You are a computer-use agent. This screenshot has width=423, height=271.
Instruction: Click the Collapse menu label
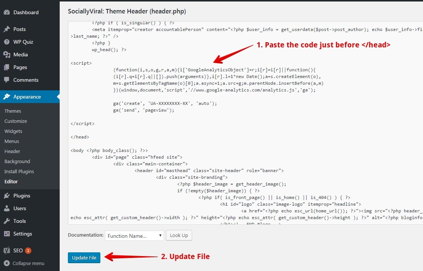28,263
